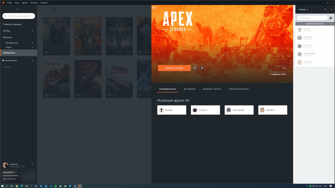The height and width of the screenshot is (188, 335).
Task: Switch to 'Дополнит. контент' tab
Action: click(x=212, y=89)
